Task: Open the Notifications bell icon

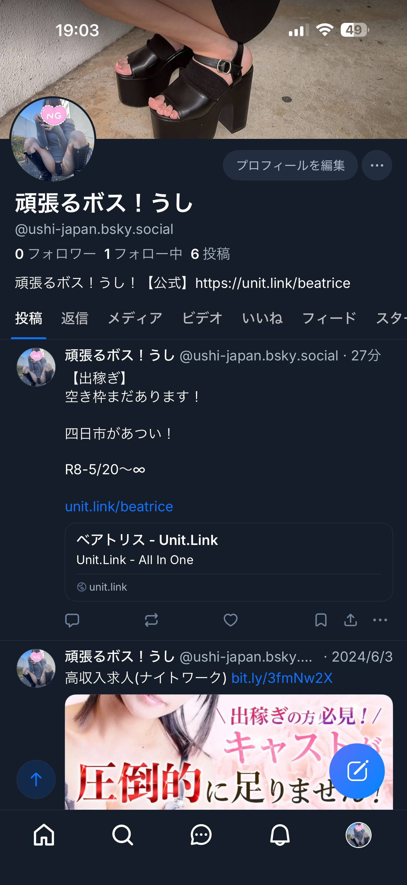Action: point(280,835)
